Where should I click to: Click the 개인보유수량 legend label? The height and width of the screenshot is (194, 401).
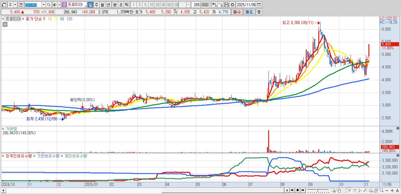click(76, 156)
